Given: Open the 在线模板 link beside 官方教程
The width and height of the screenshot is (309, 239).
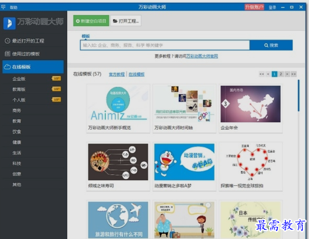Looking at the screenshot, I should pyautogui.click(x=136, y=75).
